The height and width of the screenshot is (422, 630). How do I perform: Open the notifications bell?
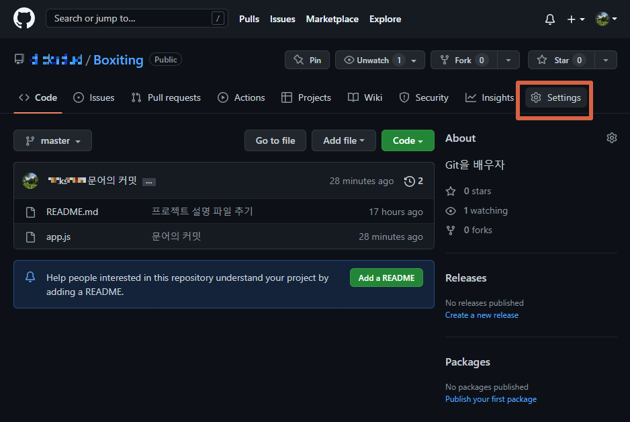click(x=549, y=19)
